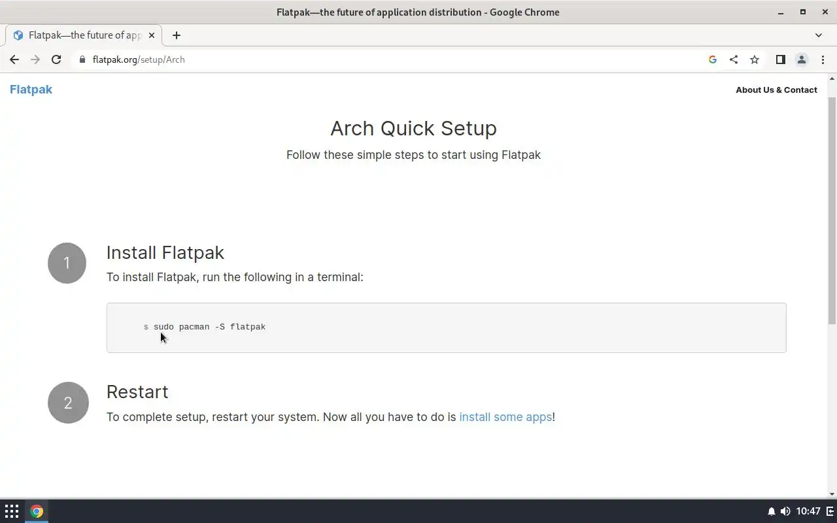The image size is (837, 523).
Task: Open Chrome's three-dot menu
Action: tap(823, 59)
